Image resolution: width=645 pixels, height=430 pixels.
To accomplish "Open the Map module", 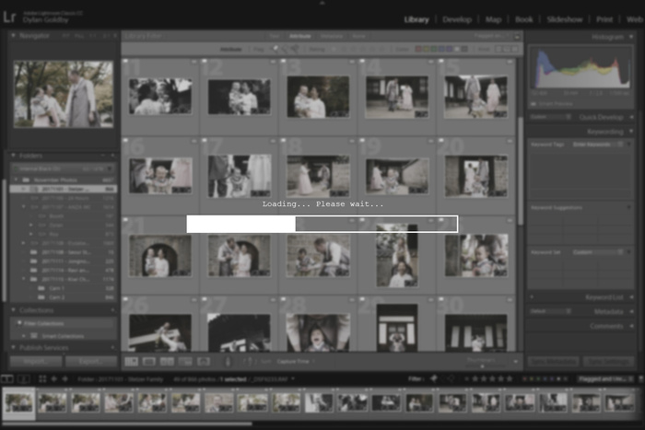I will [494, 18].
